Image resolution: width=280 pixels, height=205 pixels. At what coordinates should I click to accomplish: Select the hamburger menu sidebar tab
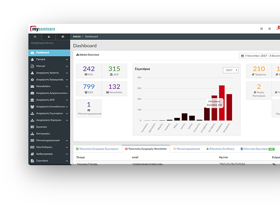(35, 37)
